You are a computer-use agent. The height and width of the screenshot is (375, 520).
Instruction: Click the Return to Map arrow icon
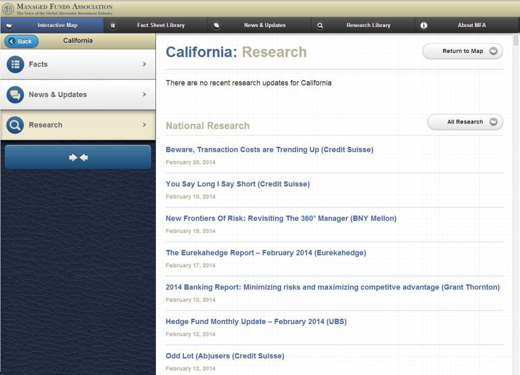click(x=493, y=51)
